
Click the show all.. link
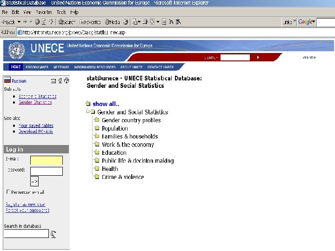tap(106, 104)
